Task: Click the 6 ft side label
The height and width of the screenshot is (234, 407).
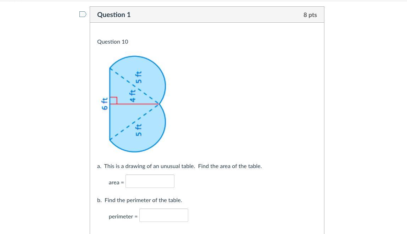Action: pos(105,104)
